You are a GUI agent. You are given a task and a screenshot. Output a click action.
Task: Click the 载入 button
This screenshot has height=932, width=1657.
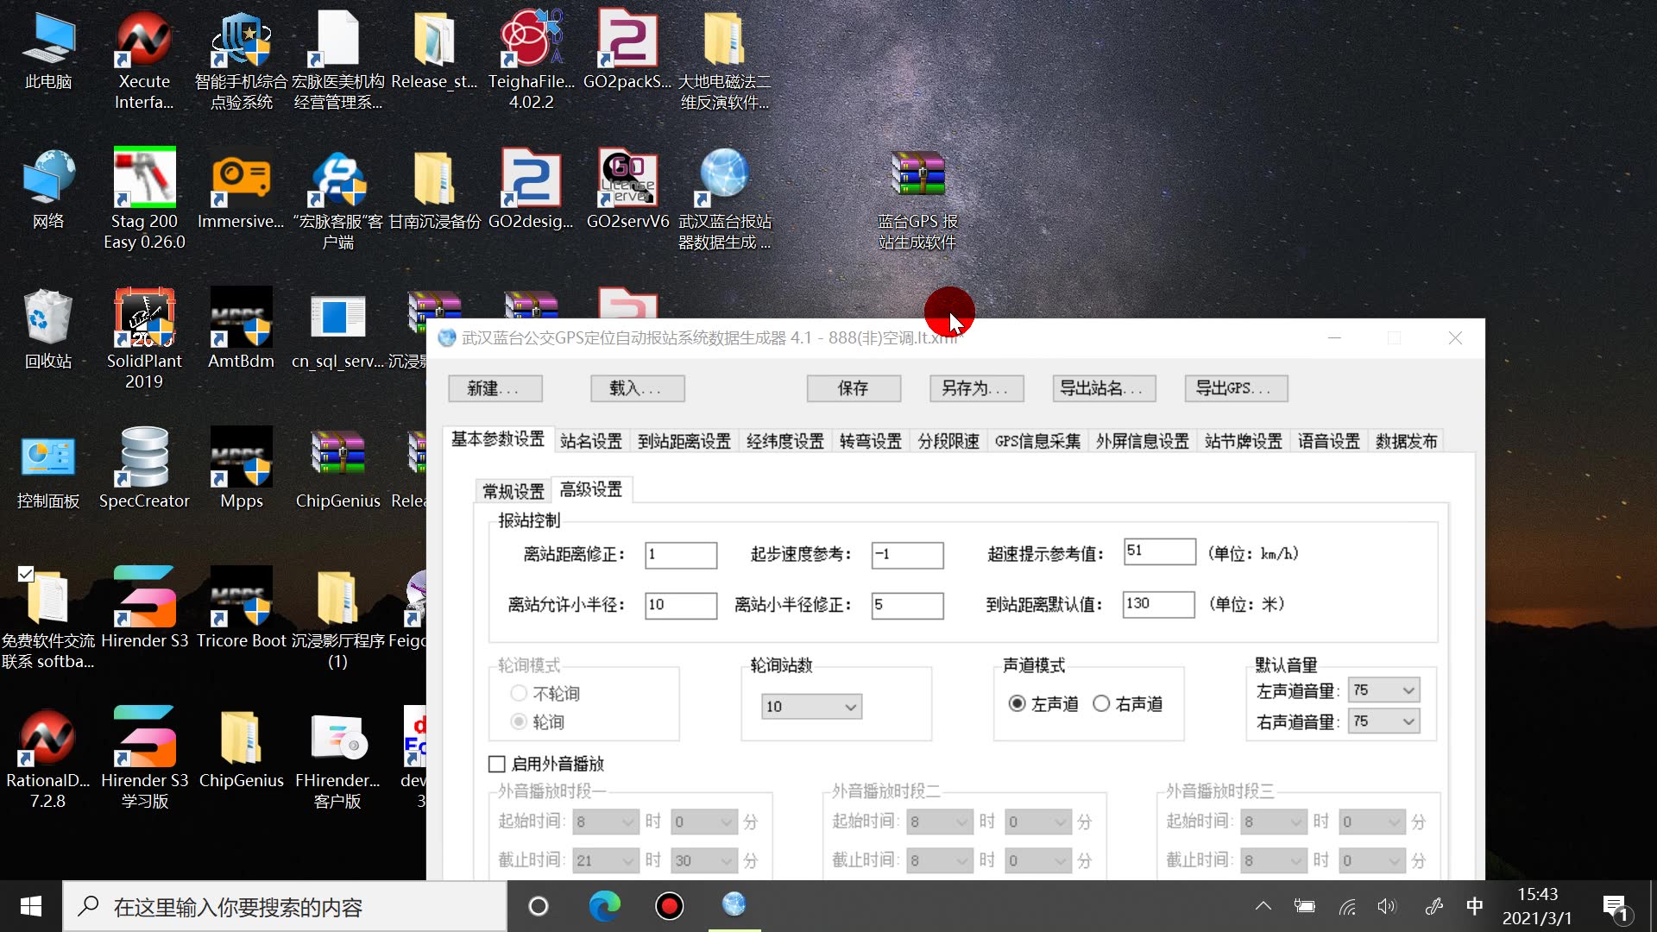pyautogui.click(x=638, y=388)
